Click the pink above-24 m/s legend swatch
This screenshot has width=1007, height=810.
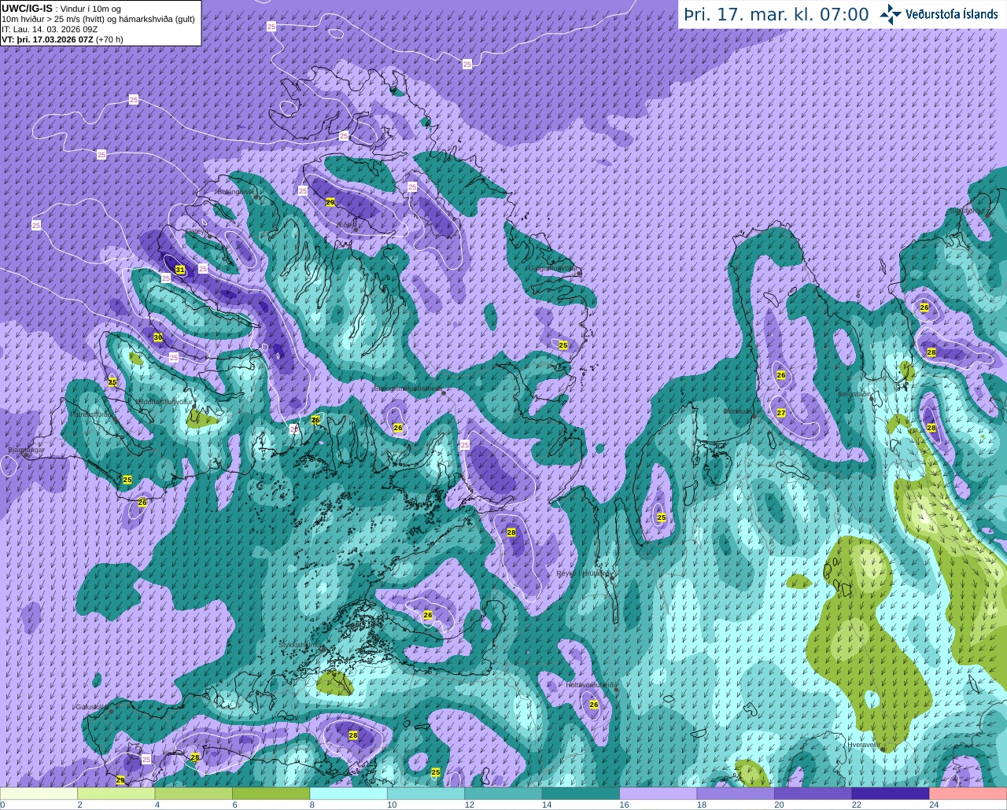coord(968,793)
